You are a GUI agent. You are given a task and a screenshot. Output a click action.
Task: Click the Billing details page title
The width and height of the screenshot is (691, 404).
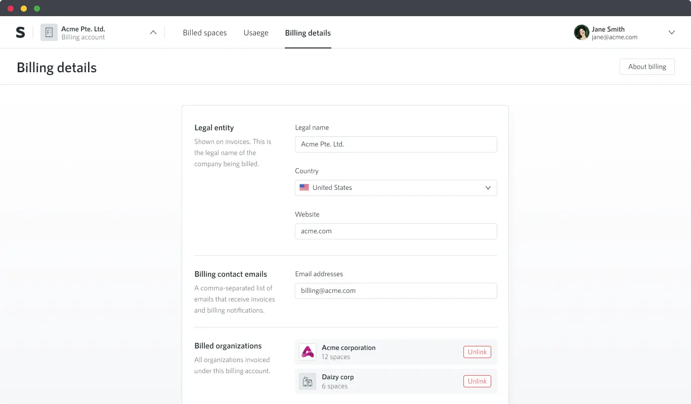coord(57,68)
